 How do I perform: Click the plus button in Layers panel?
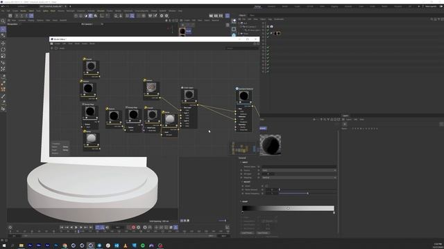tap(345, 124)
